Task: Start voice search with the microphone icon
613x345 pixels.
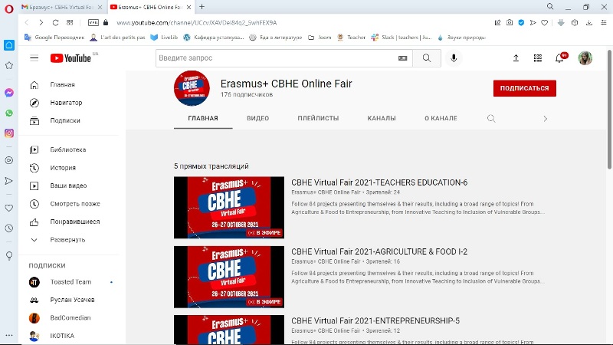Action: (454, 58)
